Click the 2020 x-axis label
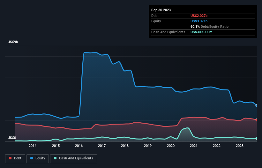Viewport: 262px width, 168px height. point(171,146)
